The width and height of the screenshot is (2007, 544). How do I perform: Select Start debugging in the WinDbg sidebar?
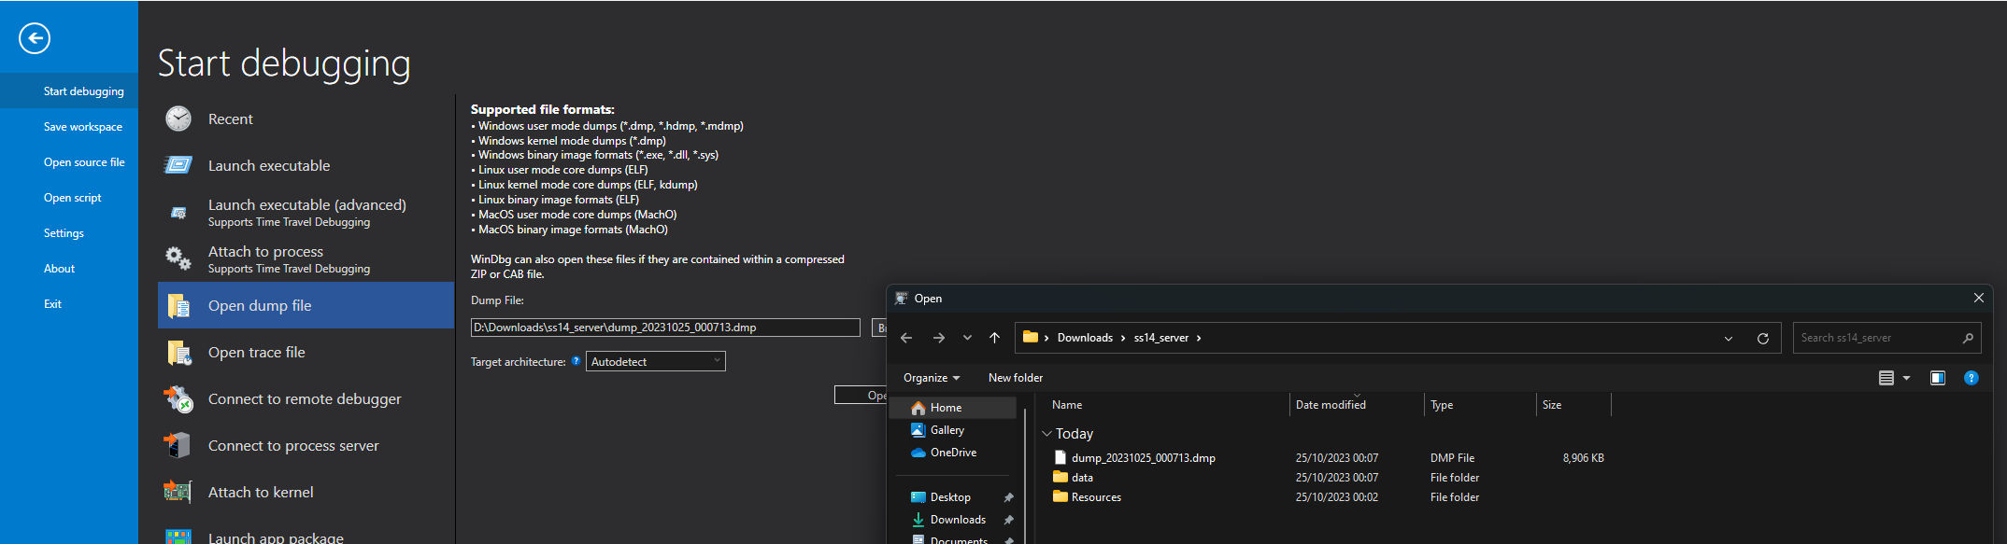click(69, 91)
